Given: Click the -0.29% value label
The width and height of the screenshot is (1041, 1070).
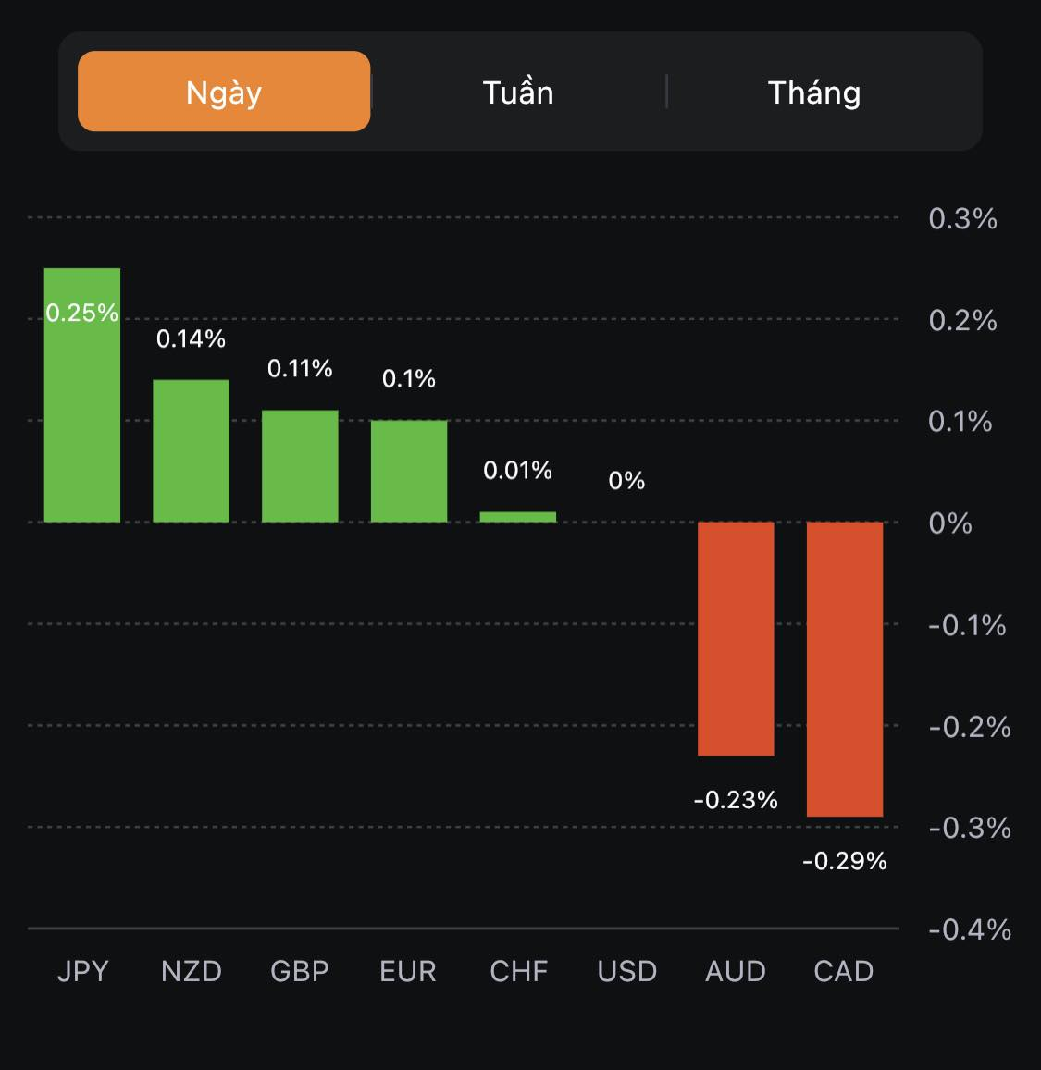Looking at the screenshot, I should click(x=845, y=861).
